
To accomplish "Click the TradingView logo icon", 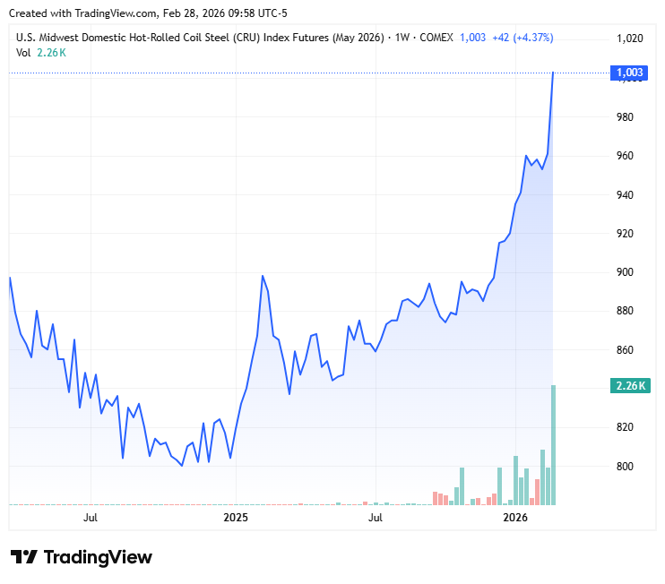I will coord(23,556).
